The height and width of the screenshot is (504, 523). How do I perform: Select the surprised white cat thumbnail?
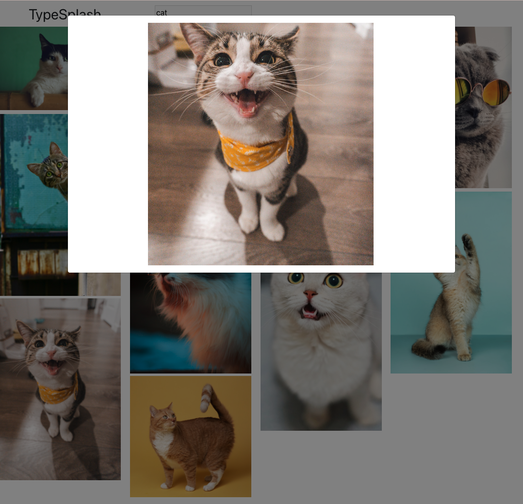tap(321, 352)
